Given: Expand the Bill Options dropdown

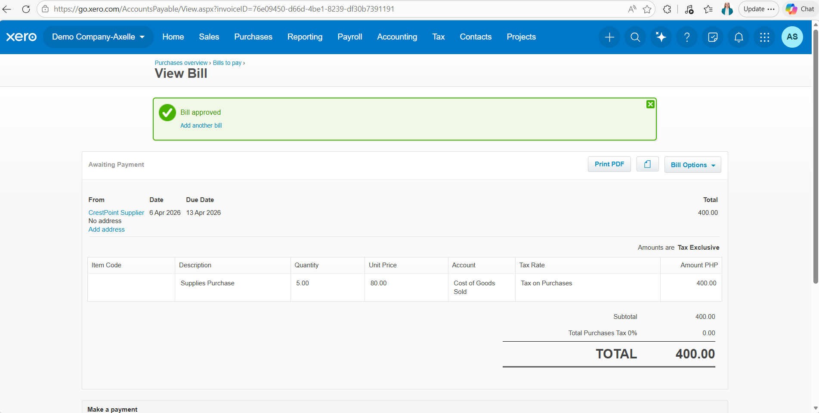Looking at the screenshot, I should point(692,165).
